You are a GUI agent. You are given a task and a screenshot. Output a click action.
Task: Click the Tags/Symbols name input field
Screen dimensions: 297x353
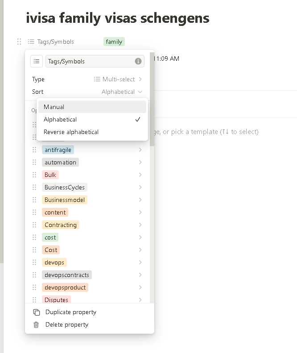coord(95,61)
